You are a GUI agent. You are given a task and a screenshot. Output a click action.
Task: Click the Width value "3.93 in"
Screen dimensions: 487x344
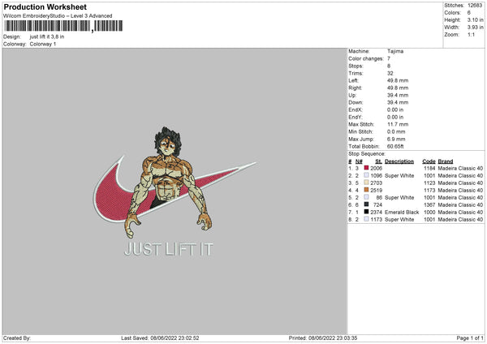pyautogui.click(x=475, y=28)
